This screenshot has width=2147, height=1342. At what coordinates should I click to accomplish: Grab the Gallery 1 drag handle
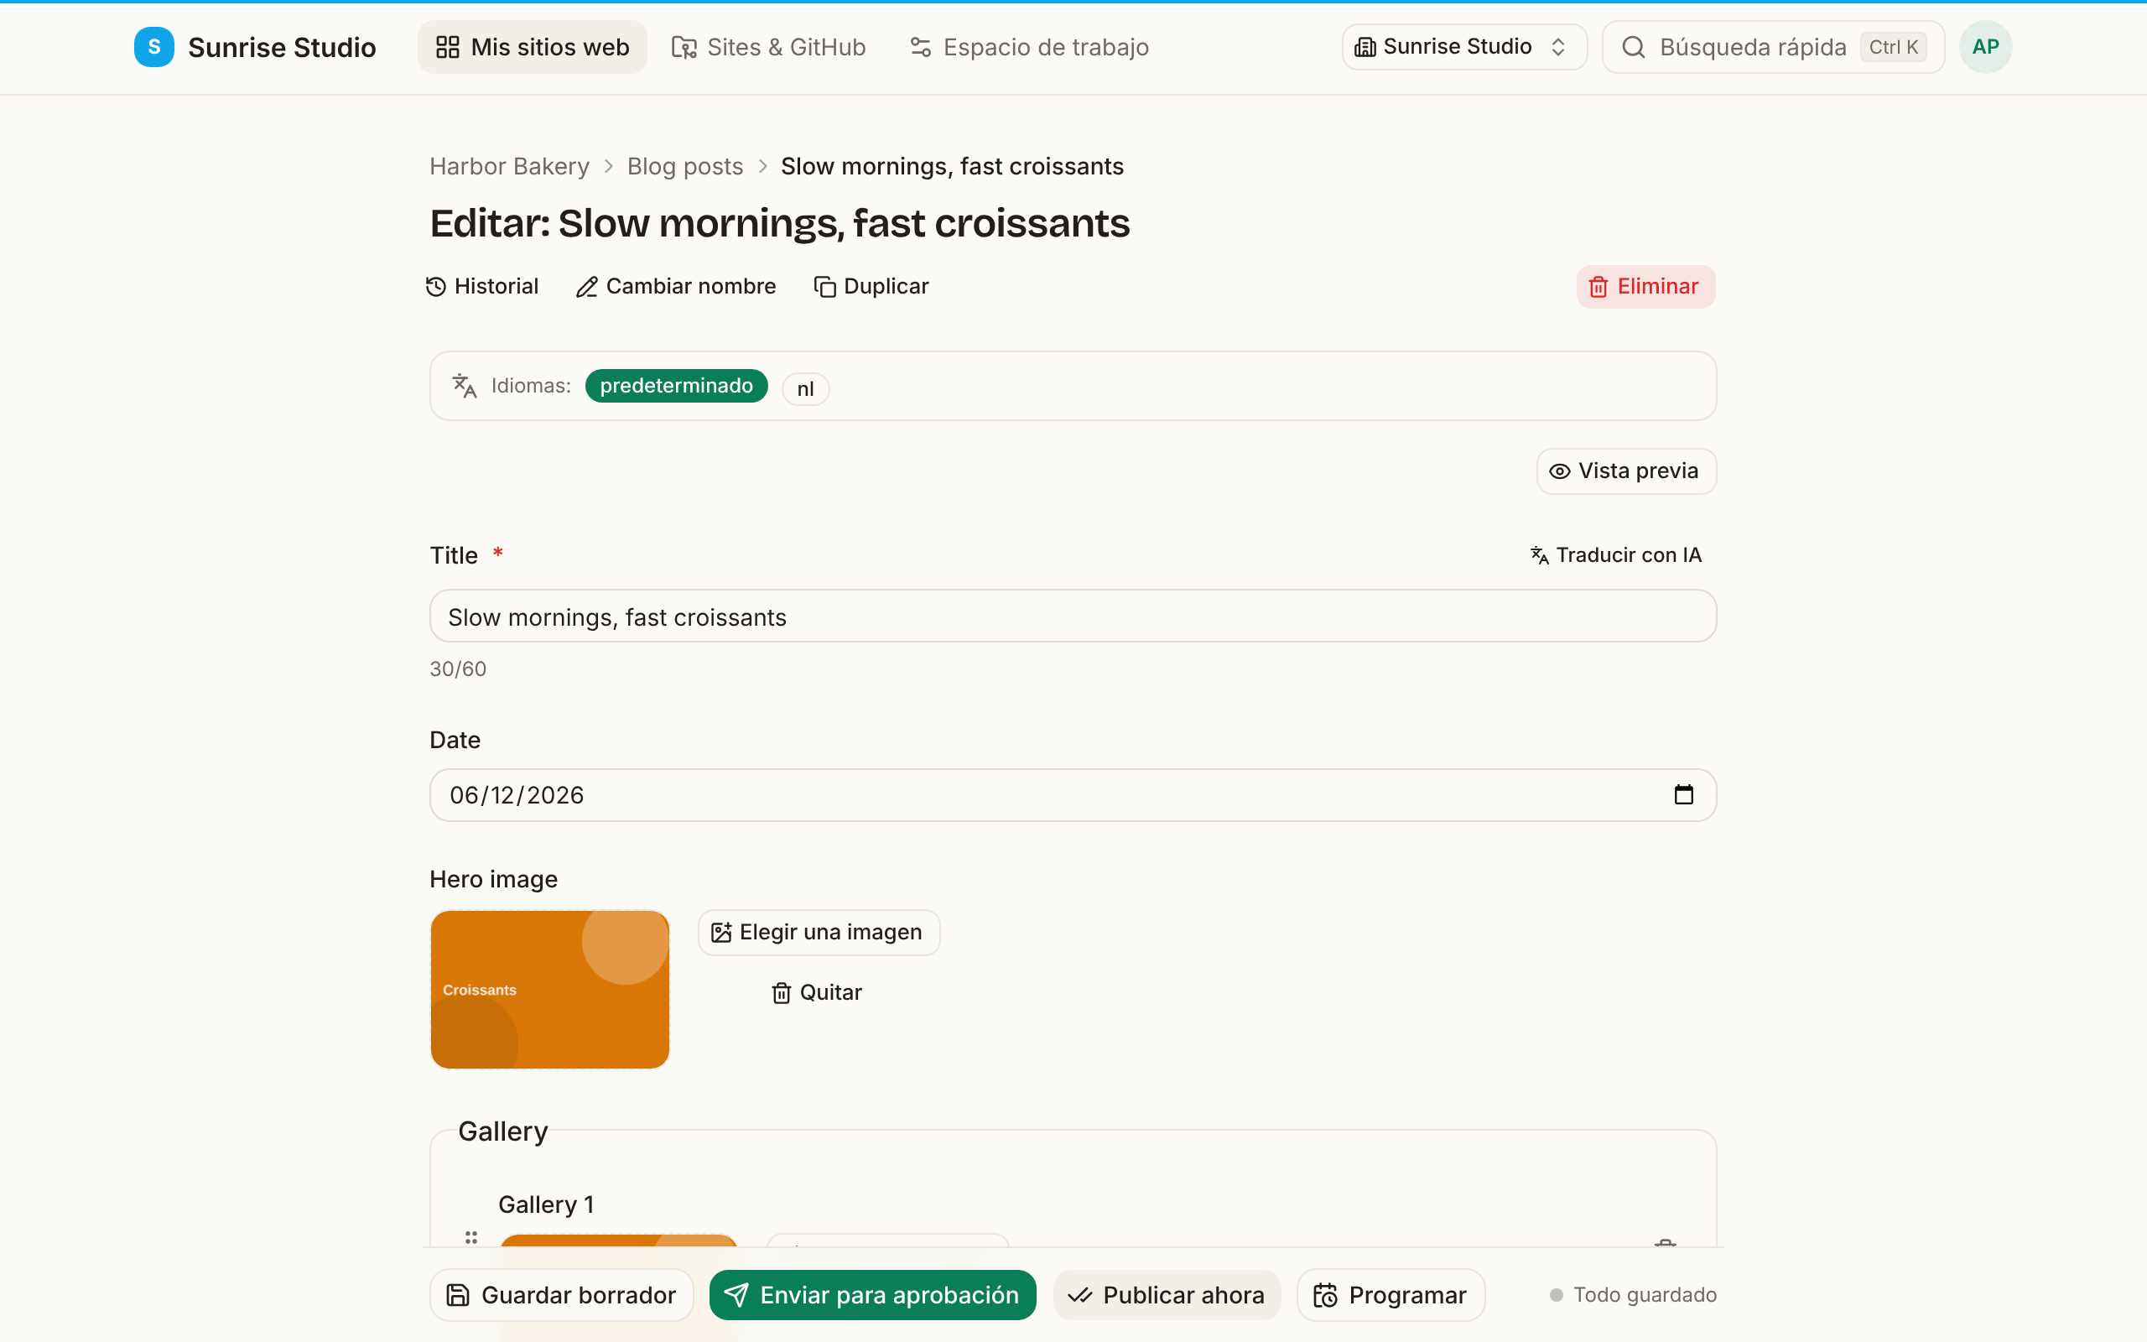(471, 1238)
